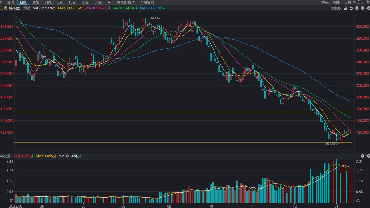Zoom out the chart with minus icon
The image size is (370, 208).
click(362, 8)
